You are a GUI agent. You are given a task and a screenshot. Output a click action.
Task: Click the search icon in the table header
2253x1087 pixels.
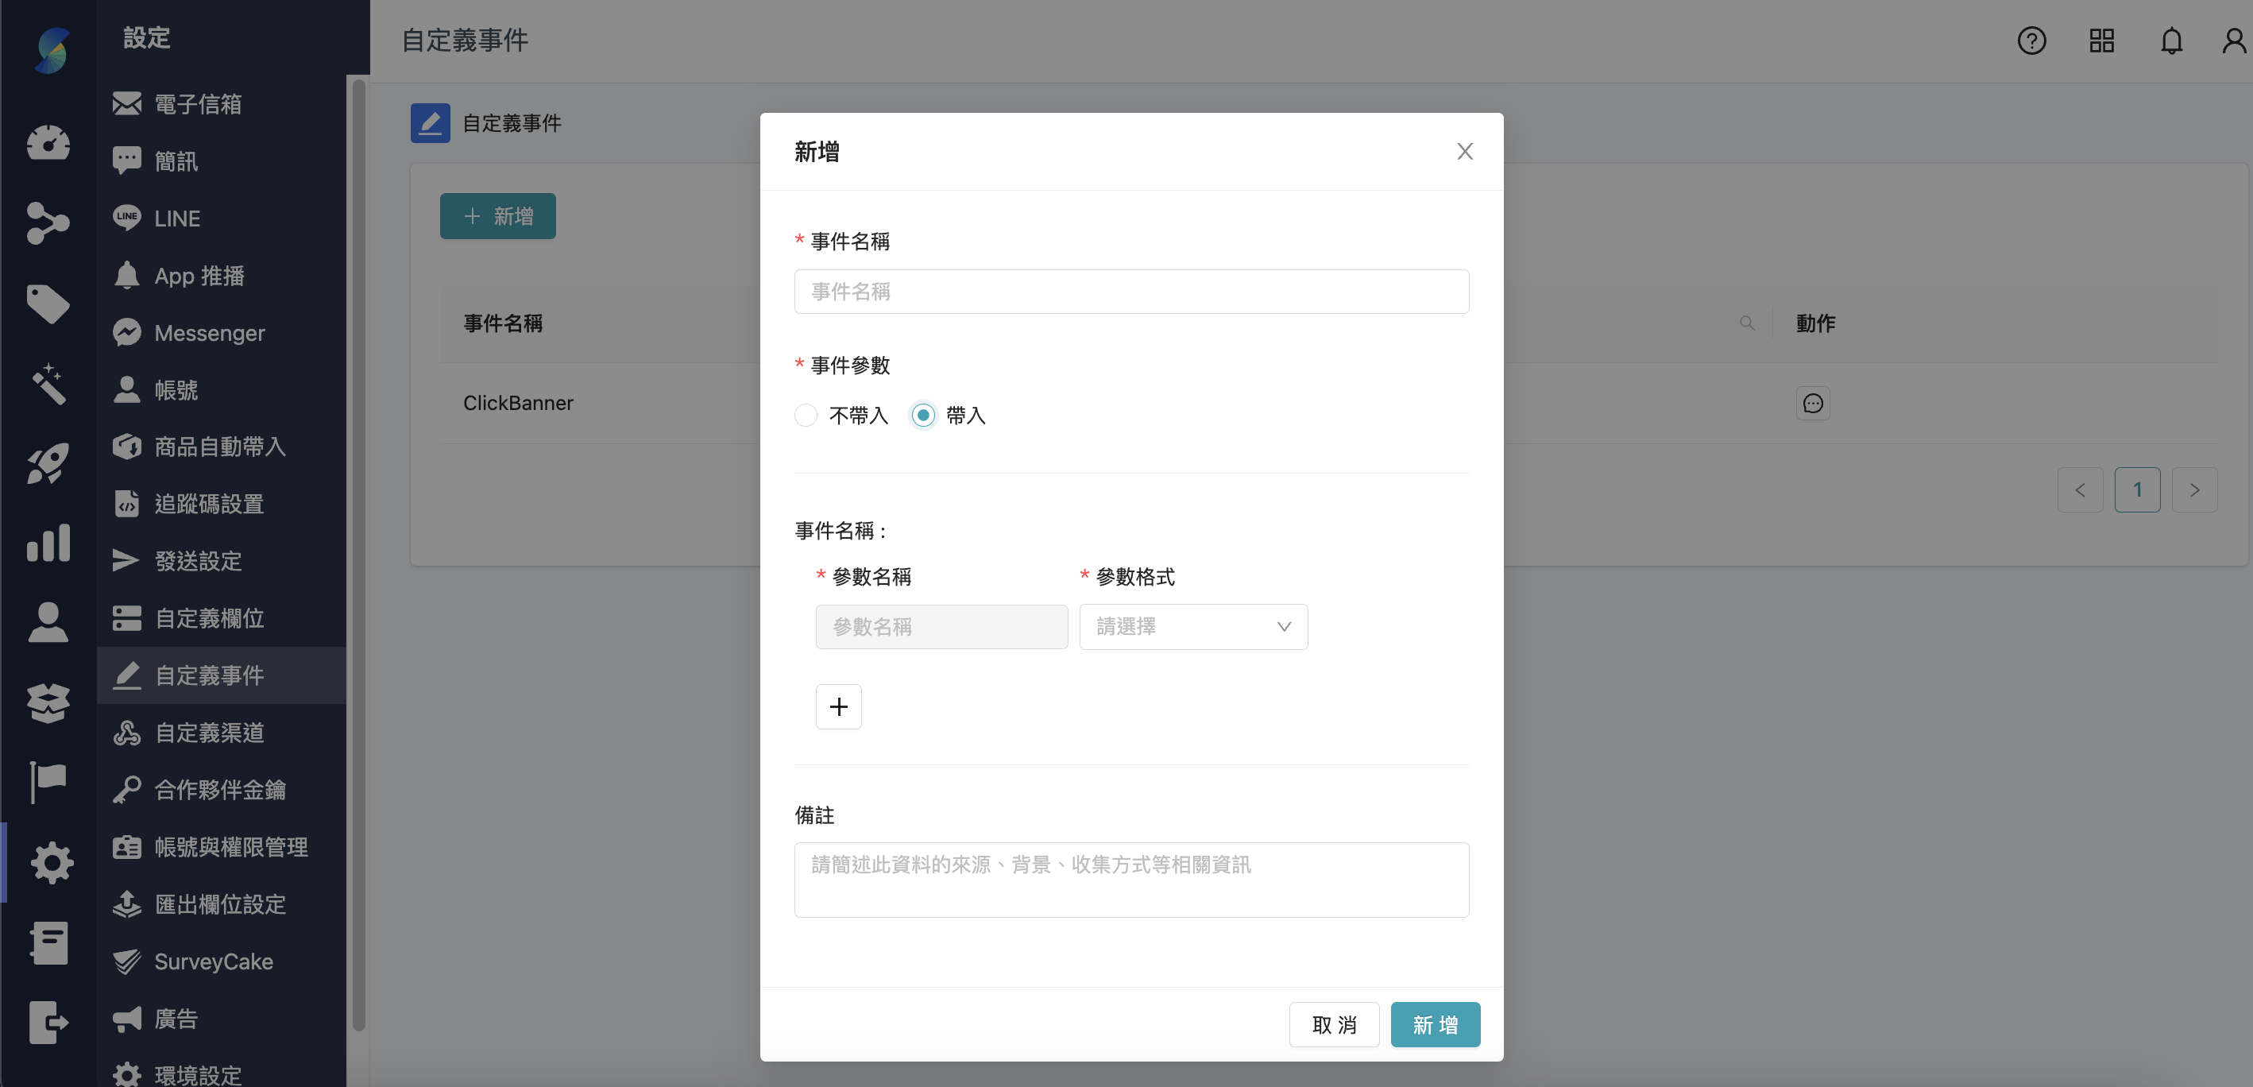click(x=1747, y=323)
